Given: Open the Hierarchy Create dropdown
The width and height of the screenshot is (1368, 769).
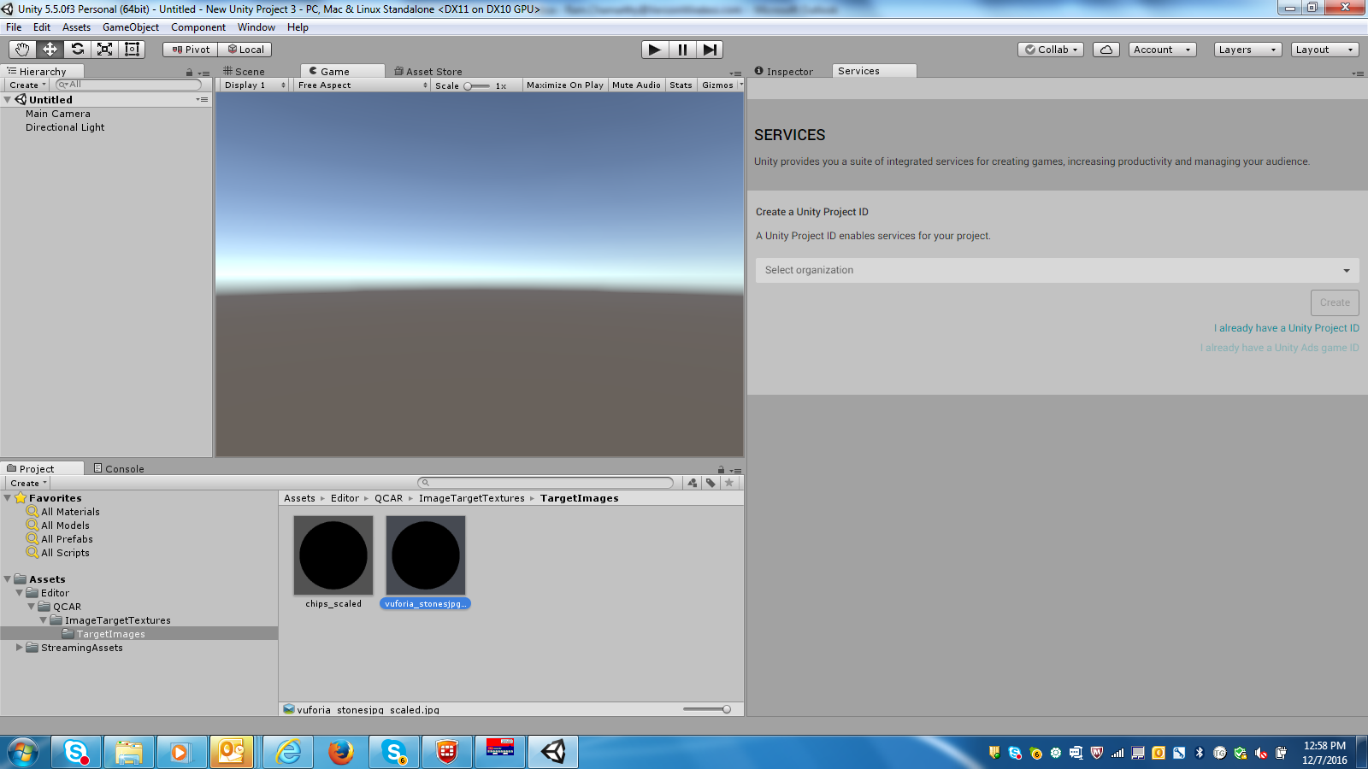Looking at the screenshot, I should pyautogui.click(x=27, y=85).
